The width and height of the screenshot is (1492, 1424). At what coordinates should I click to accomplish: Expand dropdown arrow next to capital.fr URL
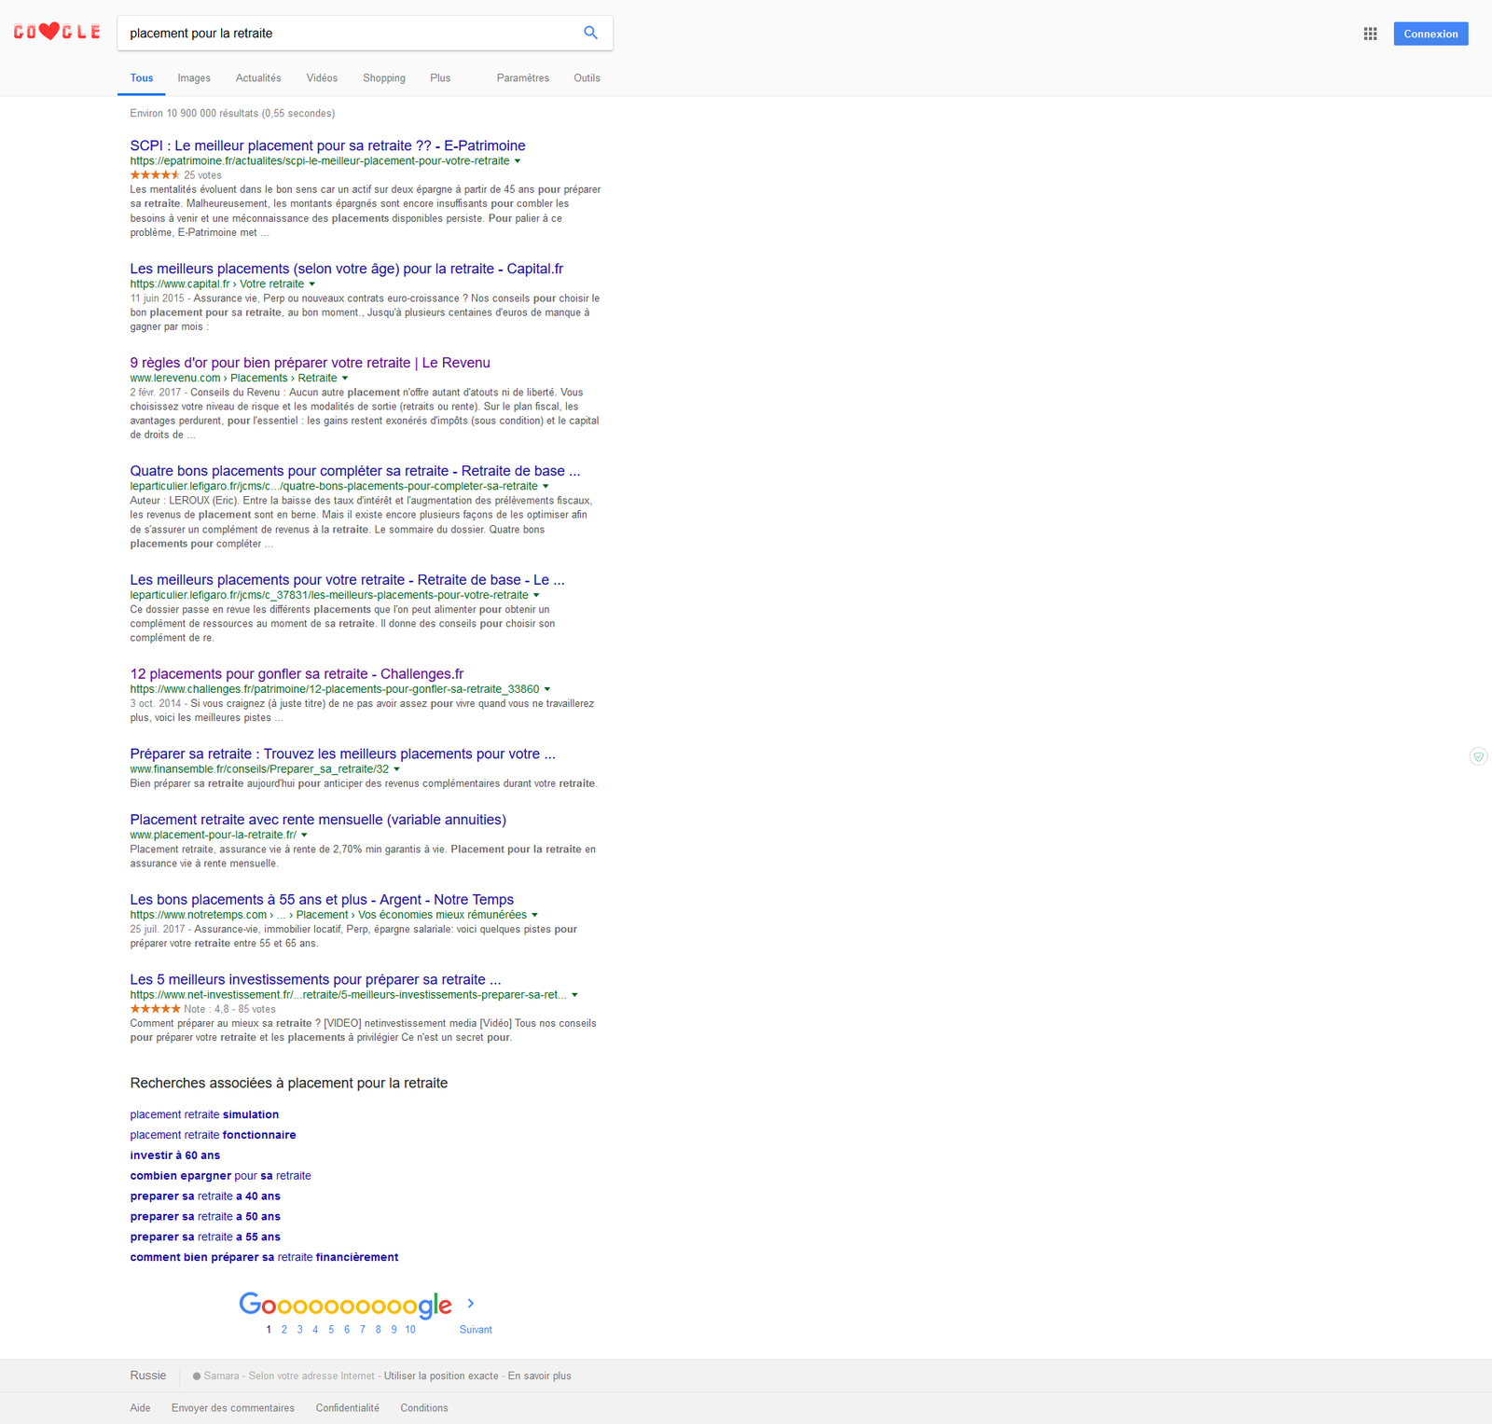pos(312,284)
